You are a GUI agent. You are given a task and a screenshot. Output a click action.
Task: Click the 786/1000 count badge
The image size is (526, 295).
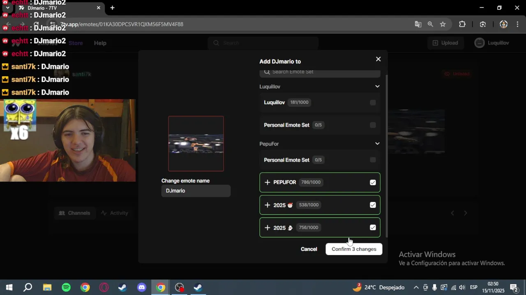[x=311, y=182]
